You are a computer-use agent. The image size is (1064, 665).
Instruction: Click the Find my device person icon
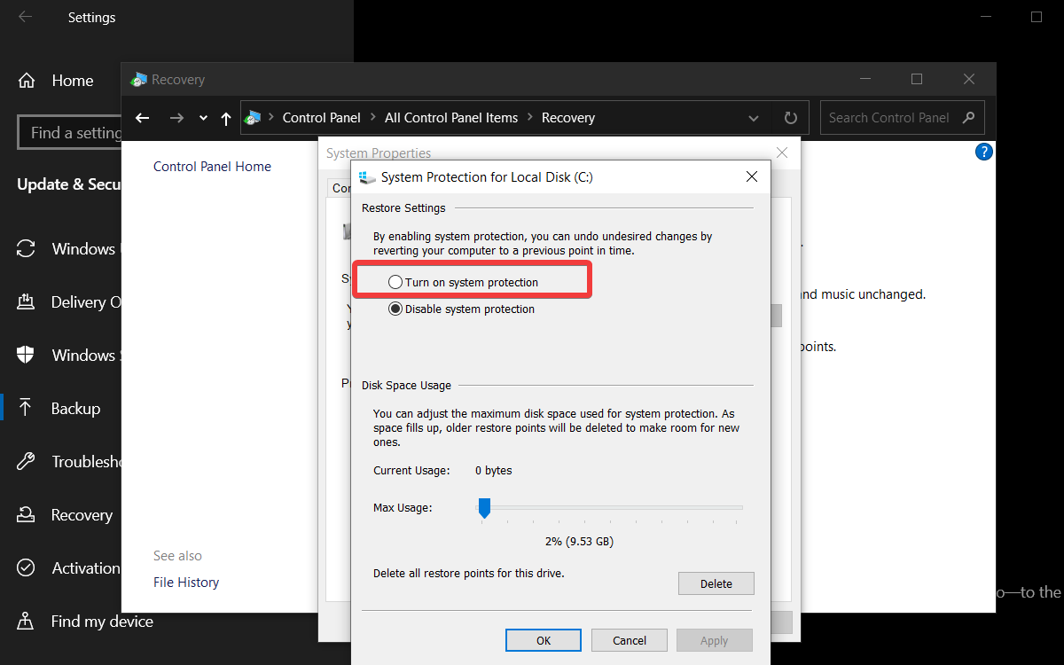(26, 622)
